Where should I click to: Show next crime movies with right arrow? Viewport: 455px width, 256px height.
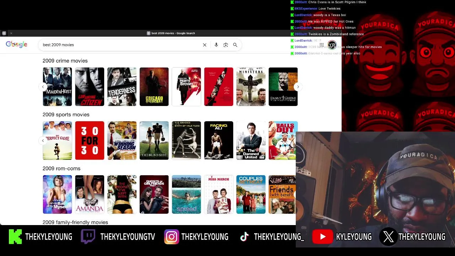(298, 87)
